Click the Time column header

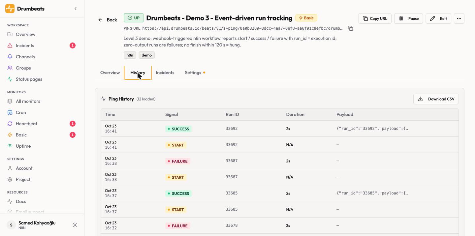point(110,114)
